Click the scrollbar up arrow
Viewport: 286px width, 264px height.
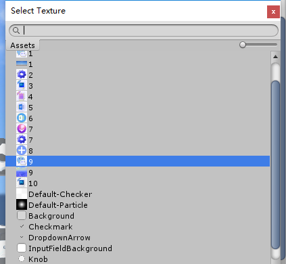point(275,57)
